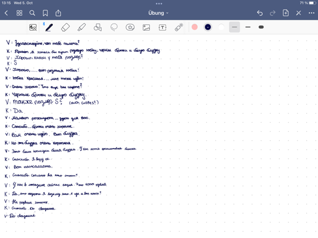Select the Text box tool
Viewport: 318px width, 238px height.
162,27
